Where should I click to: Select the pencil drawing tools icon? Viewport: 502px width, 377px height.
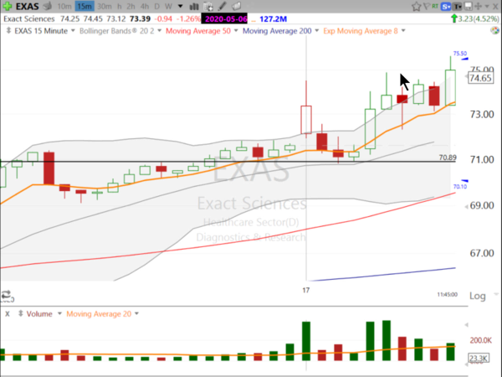(x=222, y=6)
